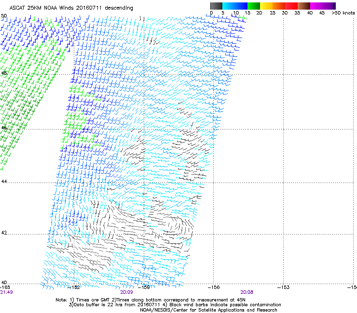Image resolution: width=357 pixels, height=313 pixels.
Task: Click the title text ASCAT 25KM NOAA Winds
Action: pos(41,8)
